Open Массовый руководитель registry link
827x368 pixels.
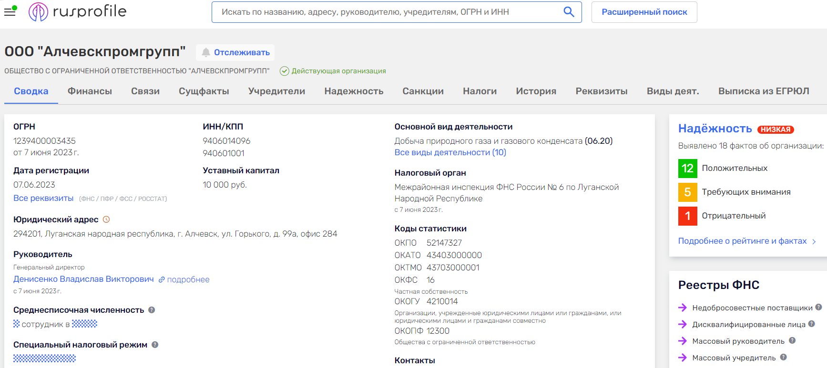[738, 341]
